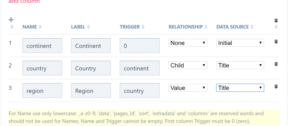288x126 pixels.
Task: Click the region row's trigger field
Action: pos(139,91)
